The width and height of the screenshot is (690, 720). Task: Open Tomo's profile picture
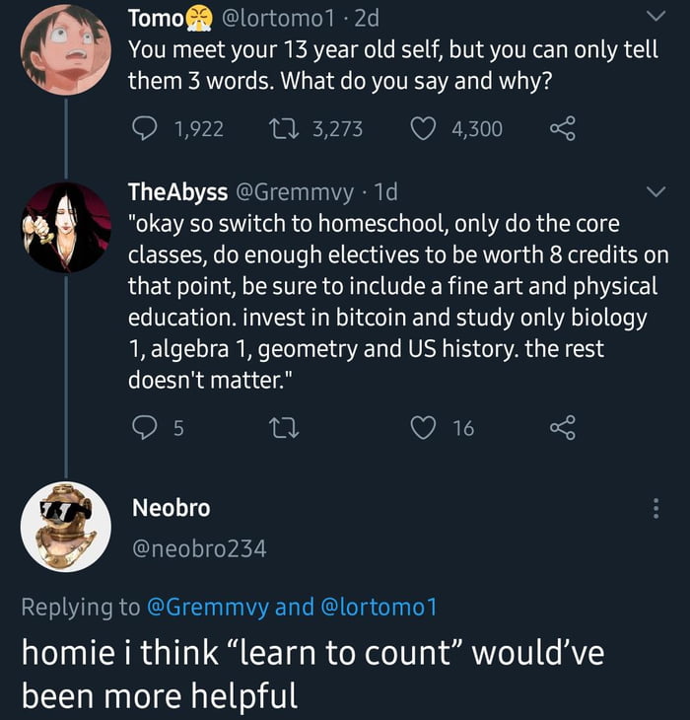pyautogui.click(x=65, y=52)
